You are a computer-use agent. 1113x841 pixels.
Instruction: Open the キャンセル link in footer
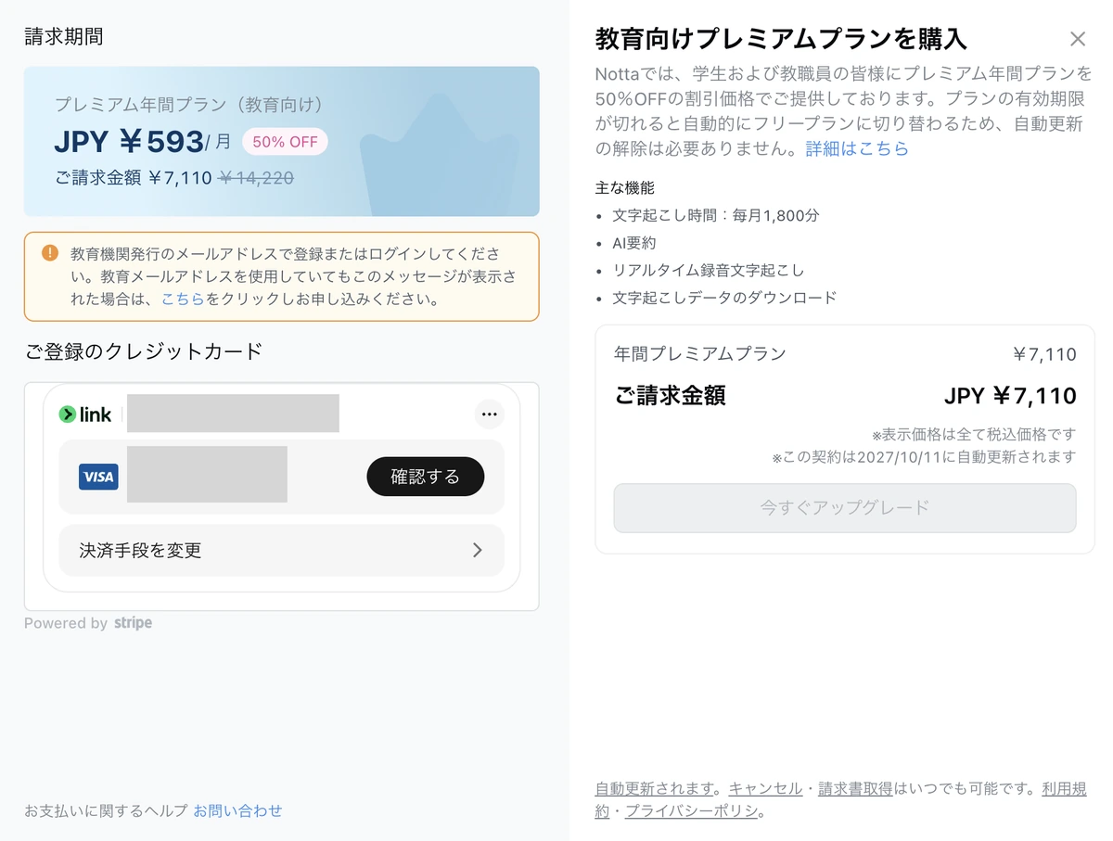click(x=765, y=789)
